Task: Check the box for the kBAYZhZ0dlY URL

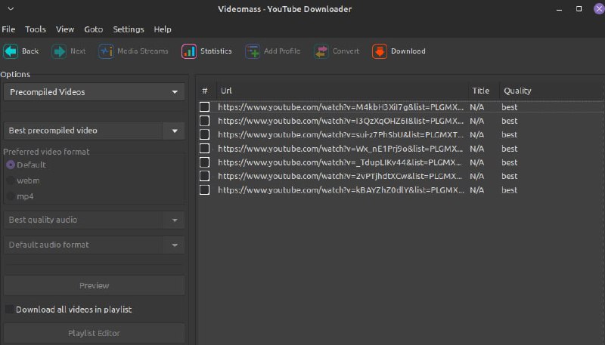Action: click(x=204, y=189)
